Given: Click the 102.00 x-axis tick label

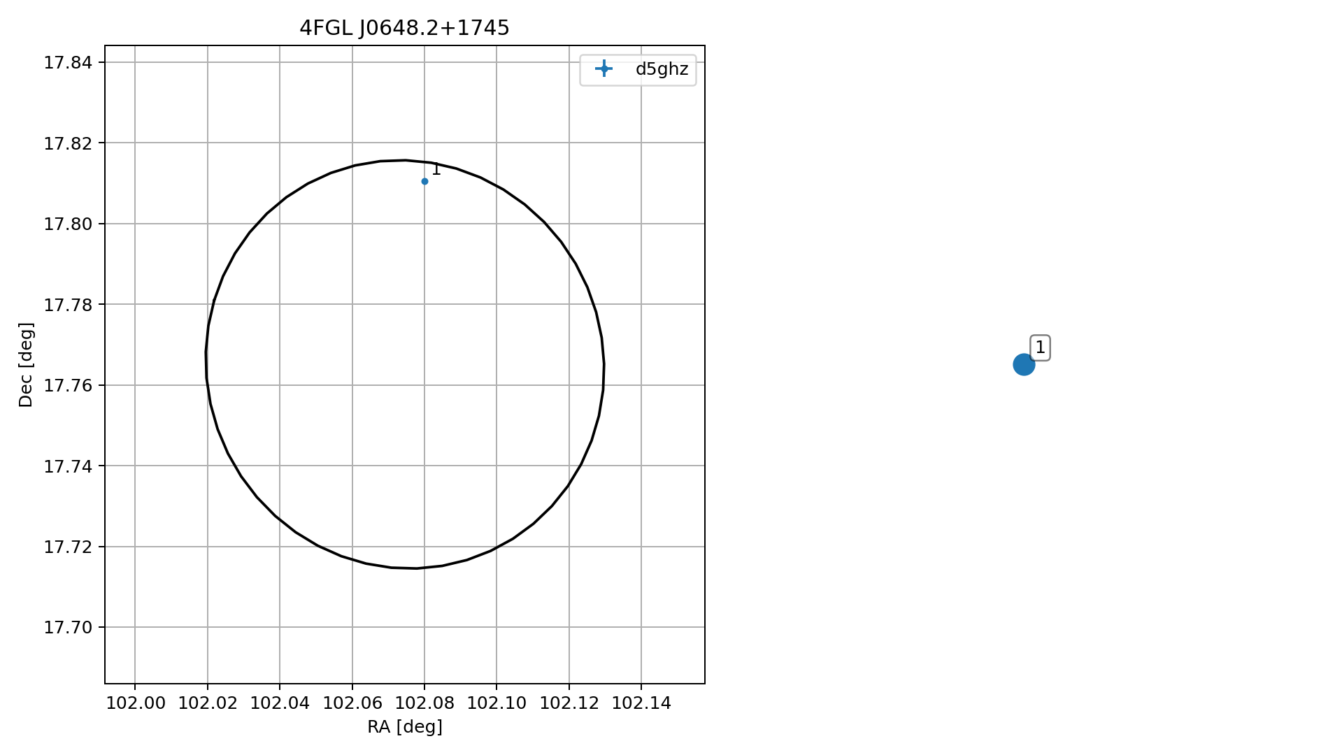Looking at the screenshot, I should click(x=136, y=703).
